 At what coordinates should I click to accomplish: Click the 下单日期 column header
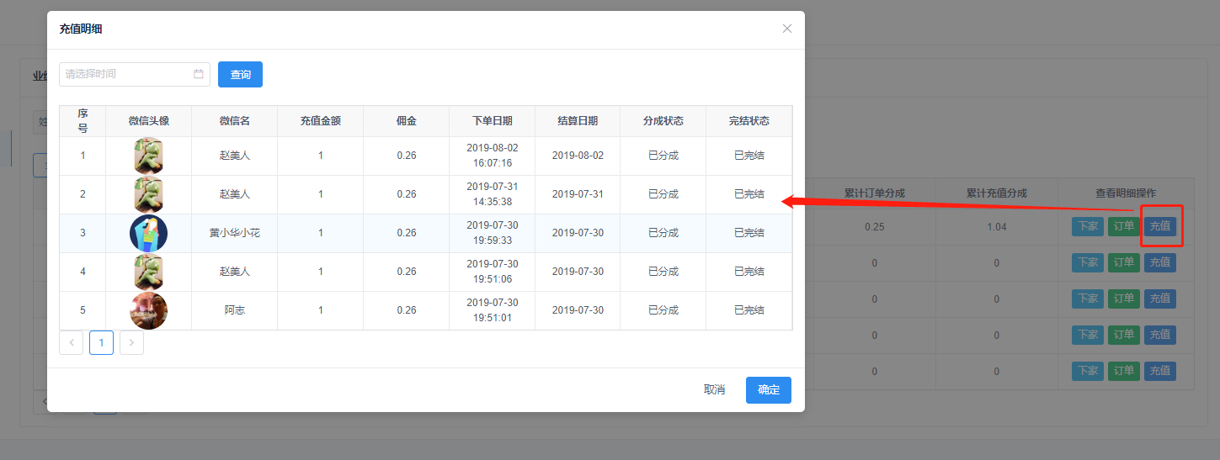[493, 120]
